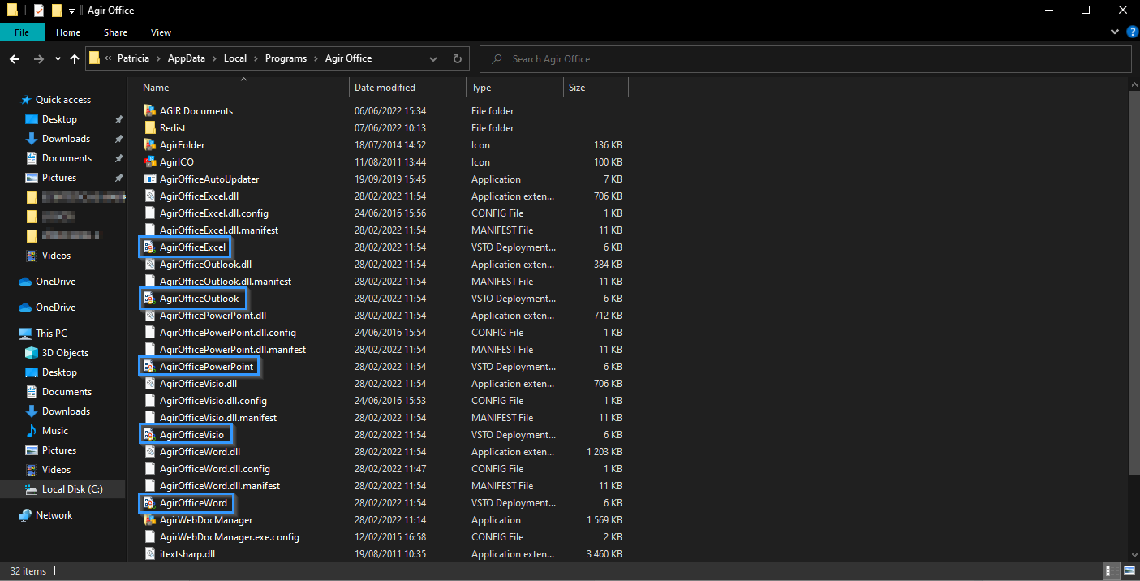This screenshot has height=581, width=1140.
Task: Click the AGIR Documents folder icon
Action: pos(149,111)
